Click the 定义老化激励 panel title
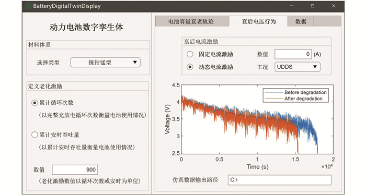Viewport: 366px width, 195px height. tap(45, 87)
